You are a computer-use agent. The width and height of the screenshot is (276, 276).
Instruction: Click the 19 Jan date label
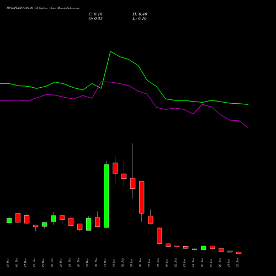[211, 263]
